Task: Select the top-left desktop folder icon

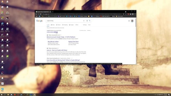Action: pyautogui.click(x=2, y=2)
